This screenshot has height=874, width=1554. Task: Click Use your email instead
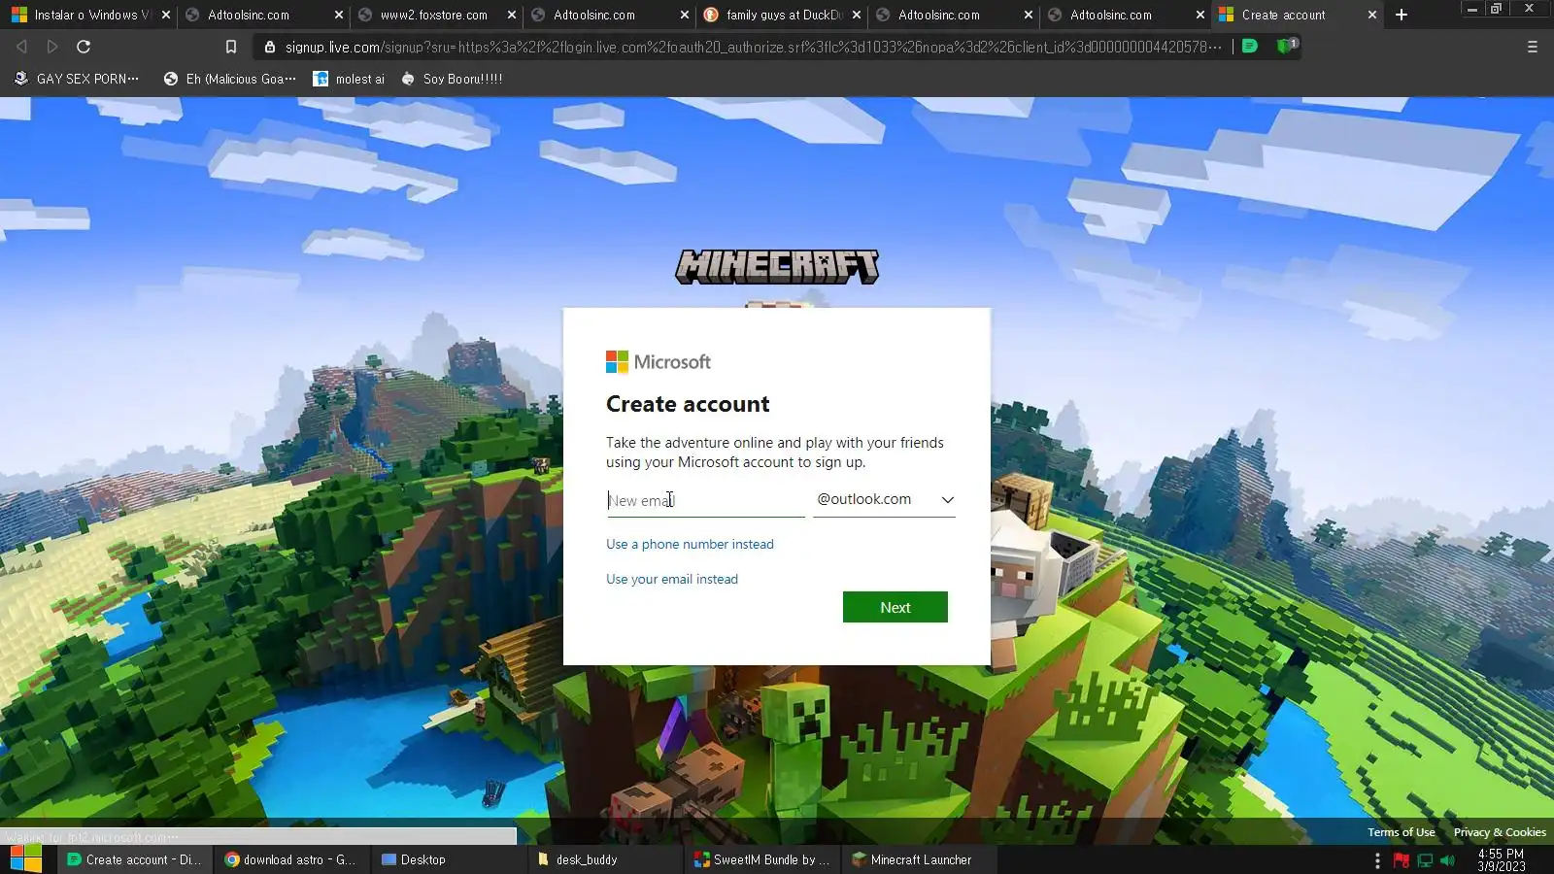click(x=672, y=579)
